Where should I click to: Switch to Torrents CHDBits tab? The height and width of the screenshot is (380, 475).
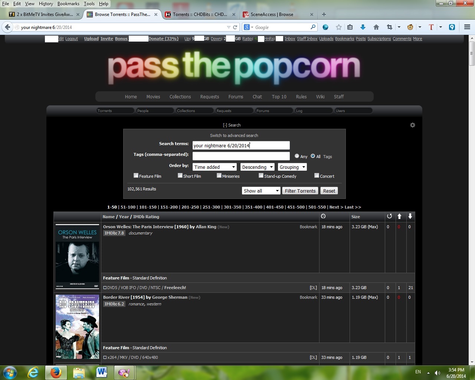tap(200, 14)
